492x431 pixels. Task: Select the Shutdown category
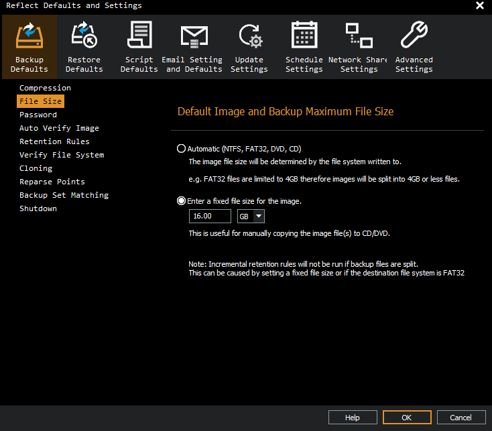38,208
